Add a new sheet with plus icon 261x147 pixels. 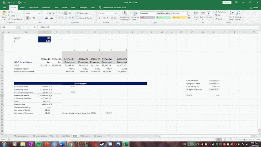[x=109, y=136]
